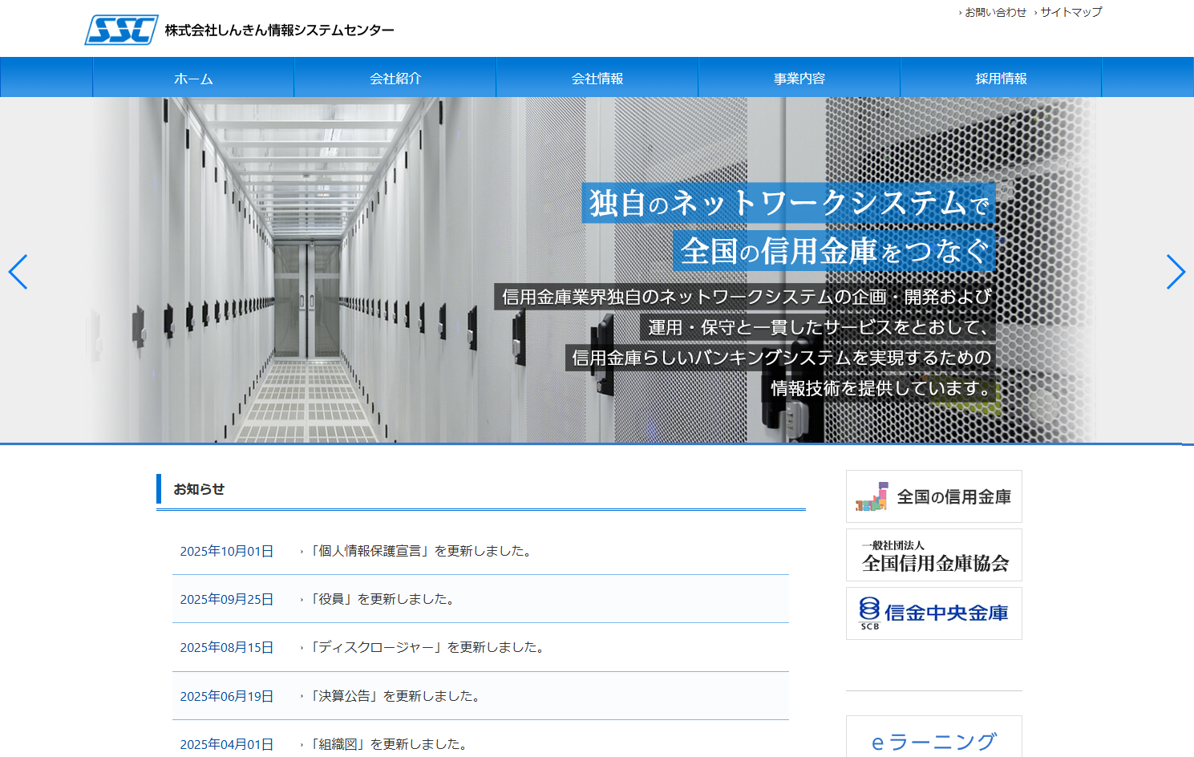Click the ディスクロージャー news entry

tap(425, 647)
